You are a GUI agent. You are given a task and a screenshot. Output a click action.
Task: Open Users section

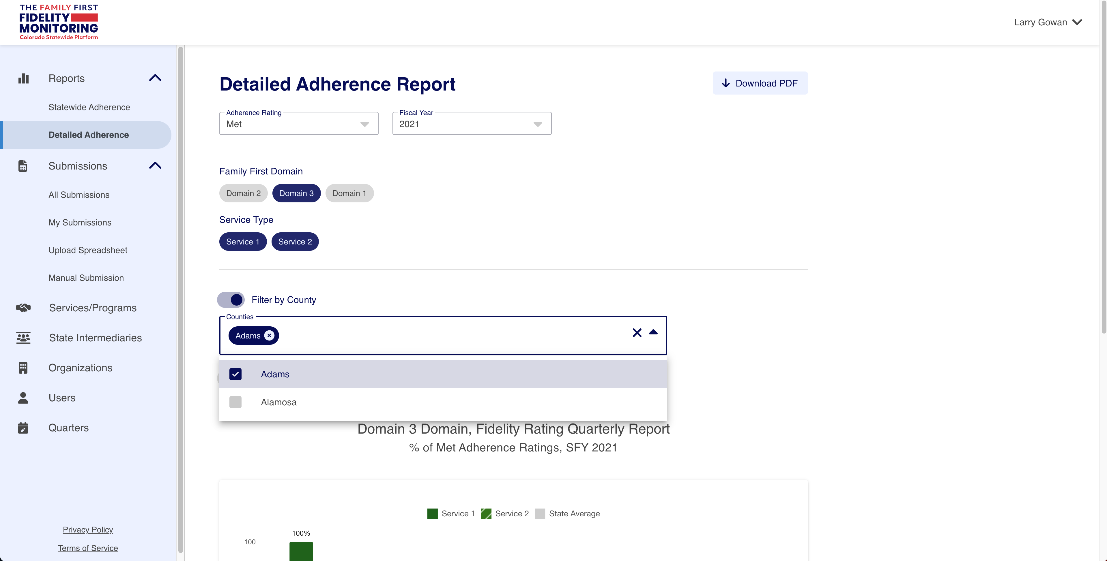pyautogui.click(x=62, y=398)
